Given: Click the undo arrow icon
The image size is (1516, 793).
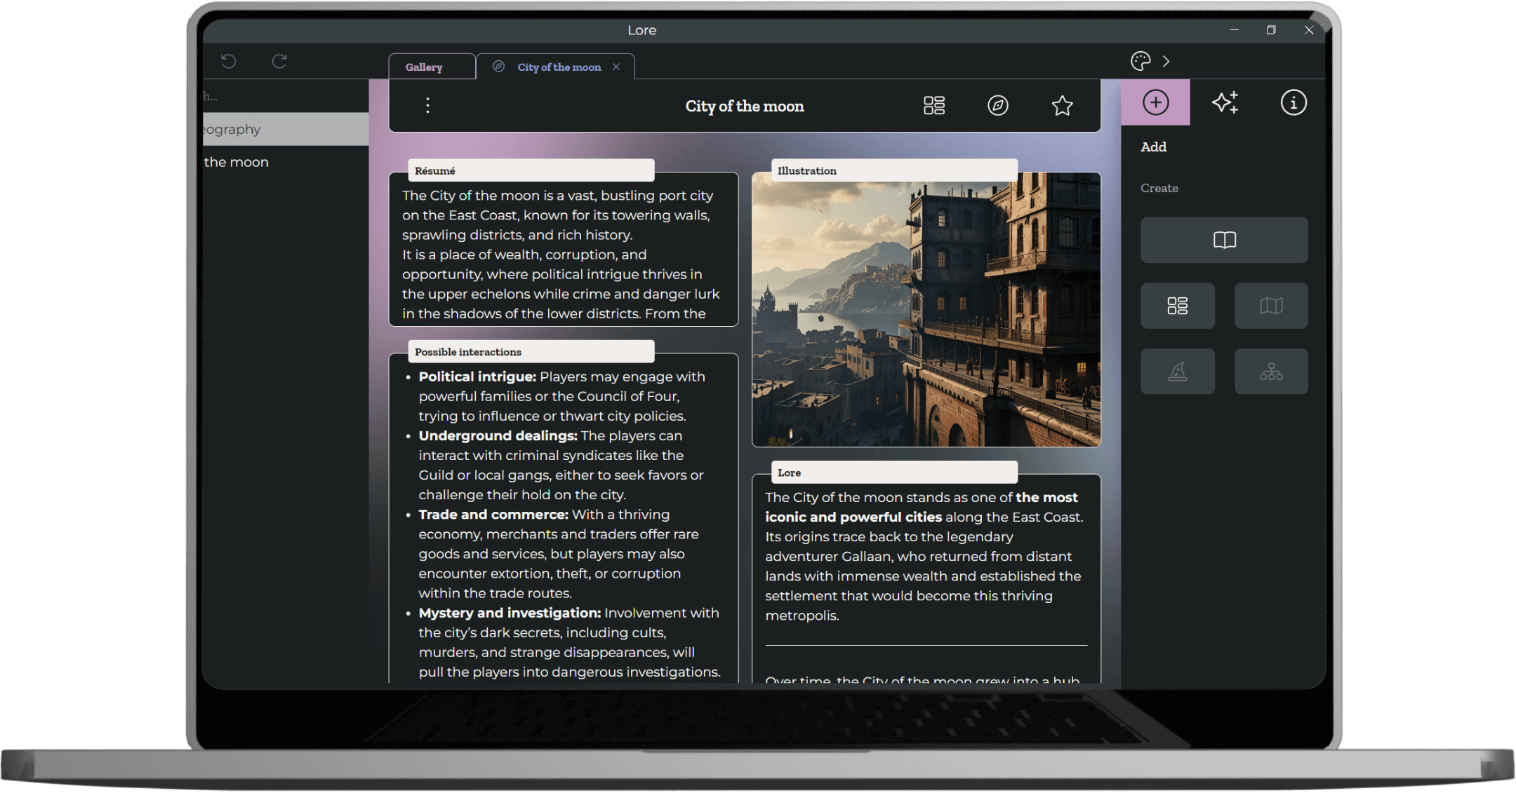Looking at the screenshot, I should [228, 61].
